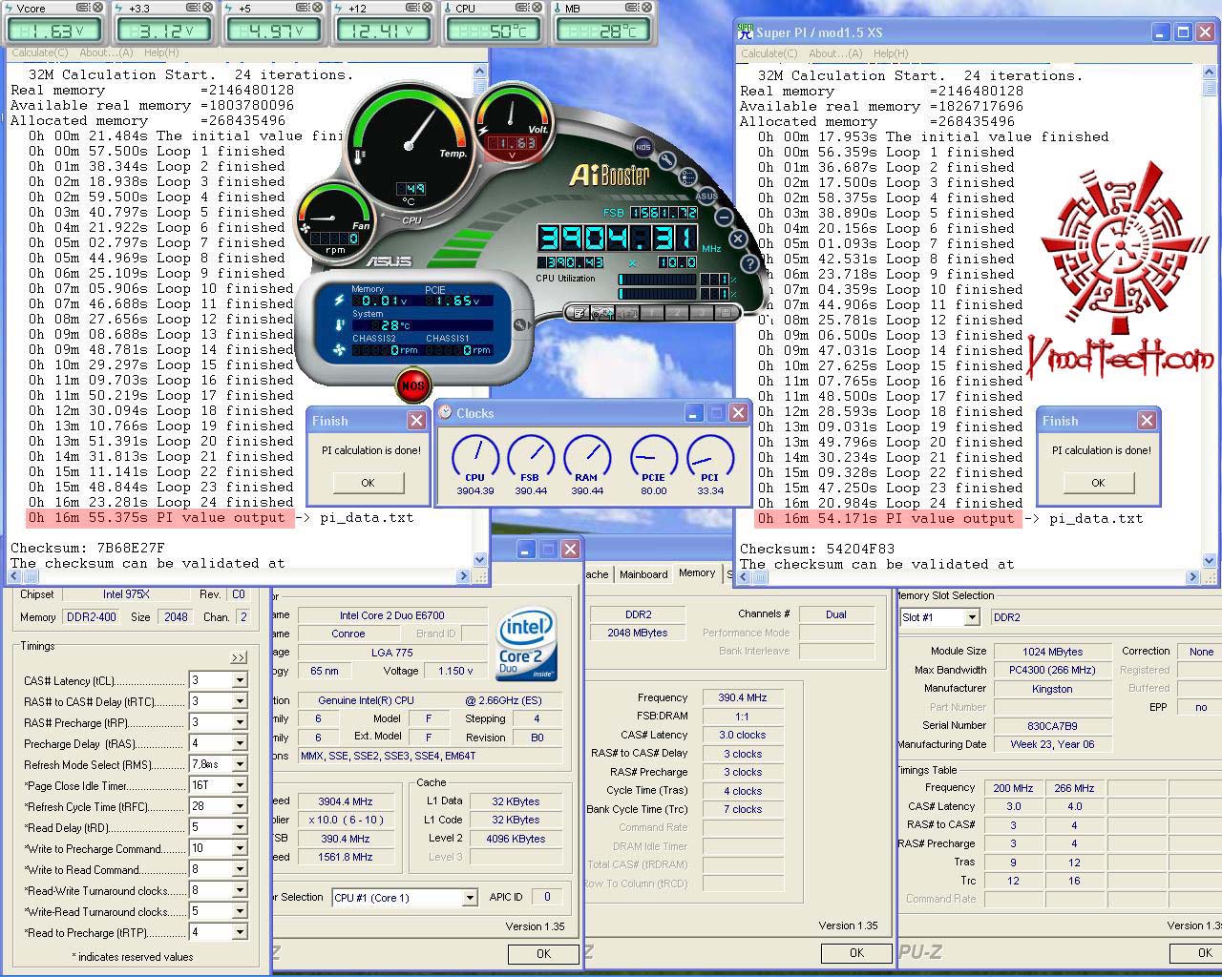The width and height of the screenshot is (1222, 977).
Task: Select preset 1 in AI Booster toolbar
Action: (652, 312)
